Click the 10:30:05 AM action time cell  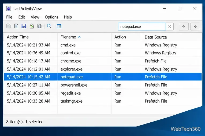(28, 93)
